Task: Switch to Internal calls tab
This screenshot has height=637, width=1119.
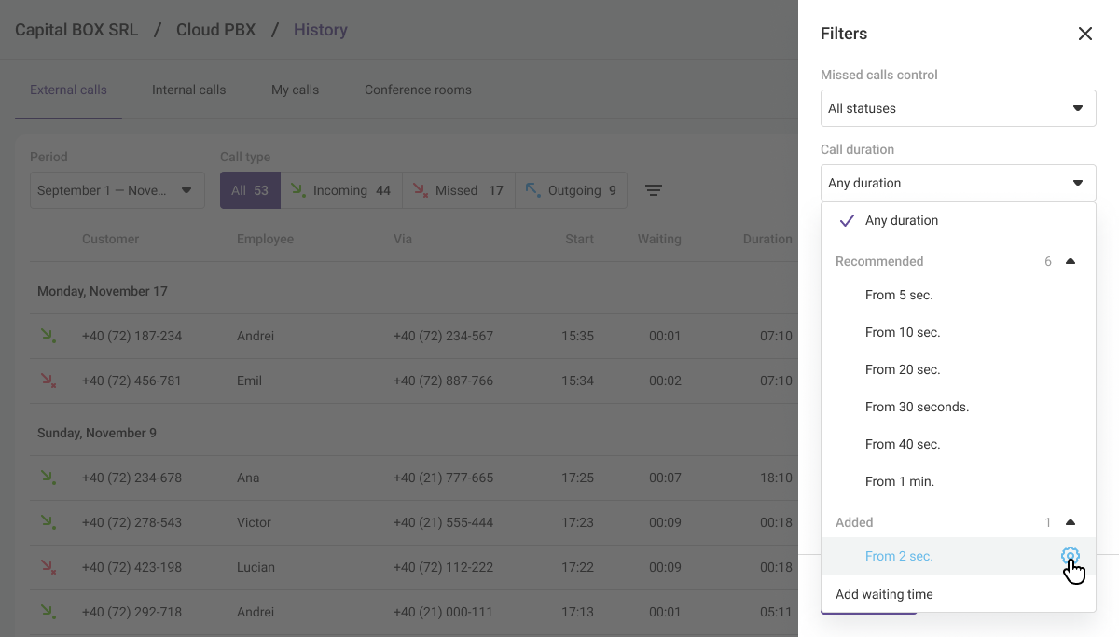Action: point(188,90)
